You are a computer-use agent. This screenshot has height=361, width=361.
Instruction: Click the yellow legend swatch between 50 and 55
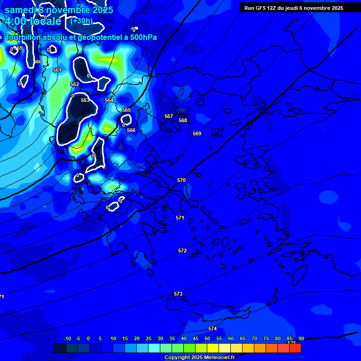pyautogui.click(x=213, y=348)
